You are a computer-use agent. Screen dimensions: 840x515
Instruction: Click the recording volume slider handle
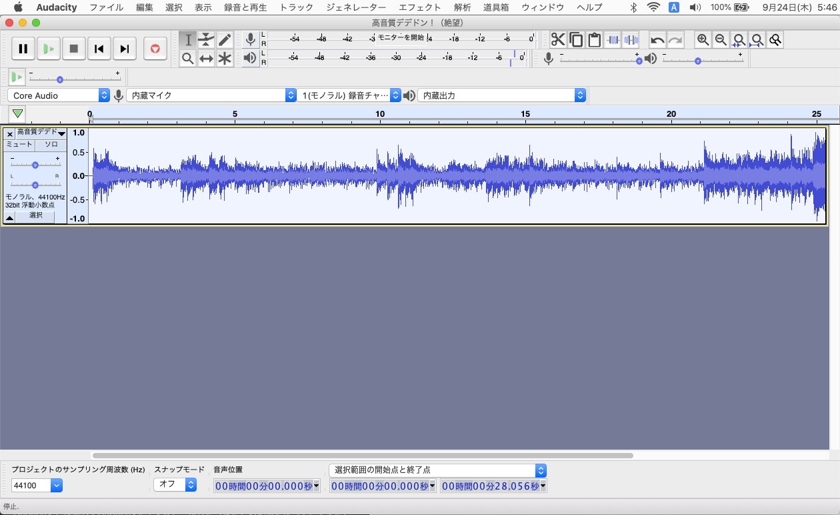click(x=639, y=61)
